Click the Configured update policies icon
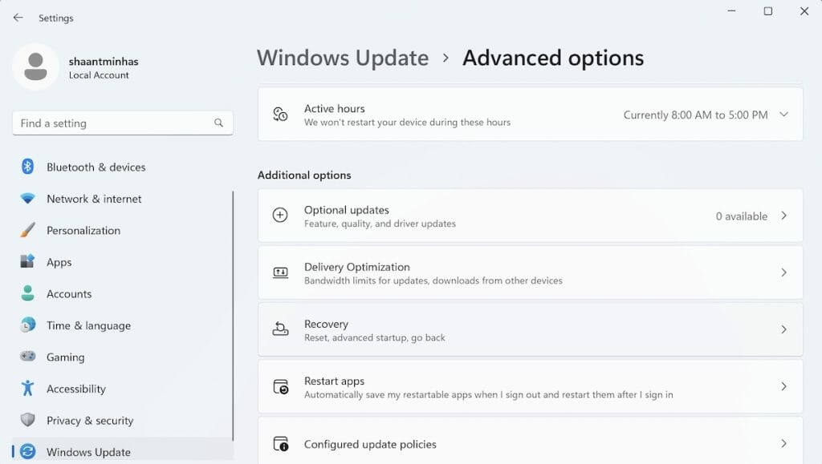The height and width of the screenshot is (464, 822). 279,444
